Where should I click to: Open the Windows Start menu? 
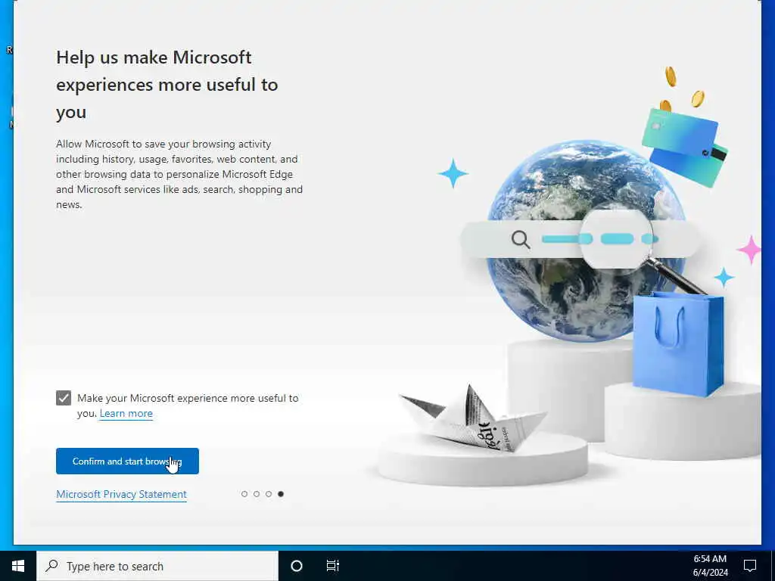18,566
